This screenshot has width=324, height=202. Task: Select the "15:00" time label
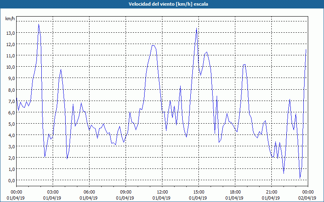pos(198,192)
